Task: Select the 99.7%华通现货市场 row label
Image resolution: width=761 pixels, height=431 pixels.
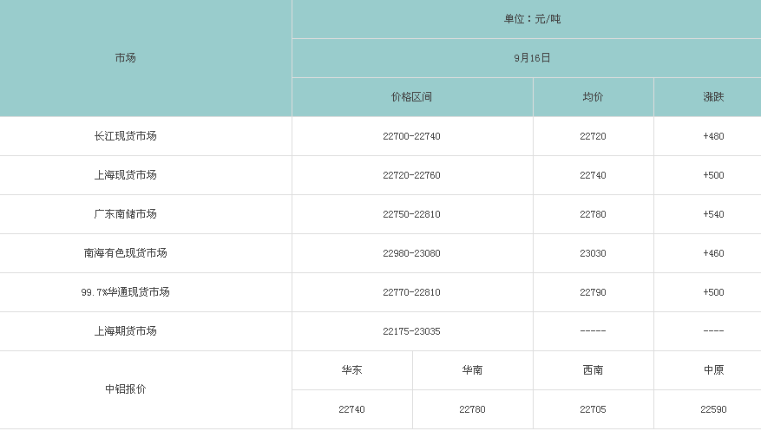Action: point(125,292)
